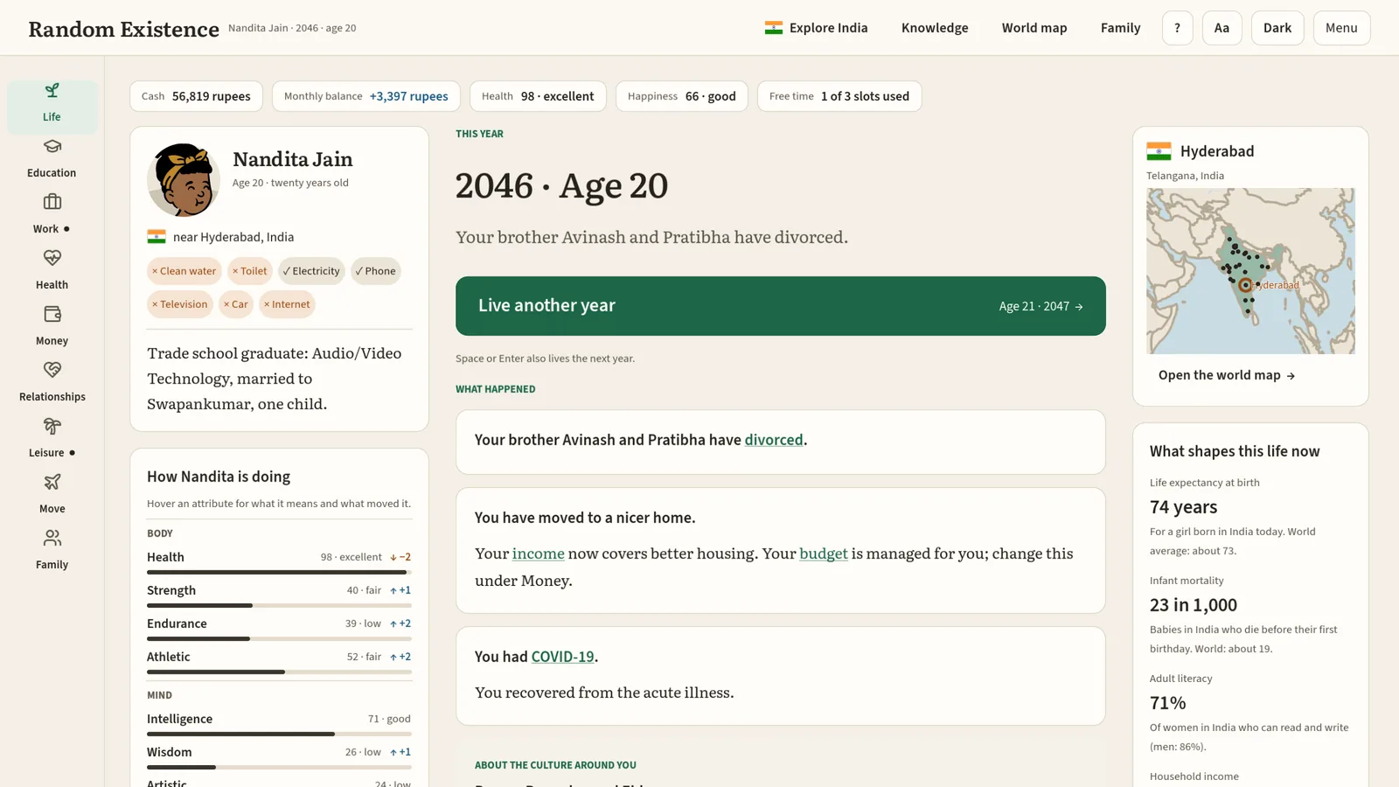Open World map in top navigation
Viewport: 1399px width, 787px height.
click(x=1034, y=28)
